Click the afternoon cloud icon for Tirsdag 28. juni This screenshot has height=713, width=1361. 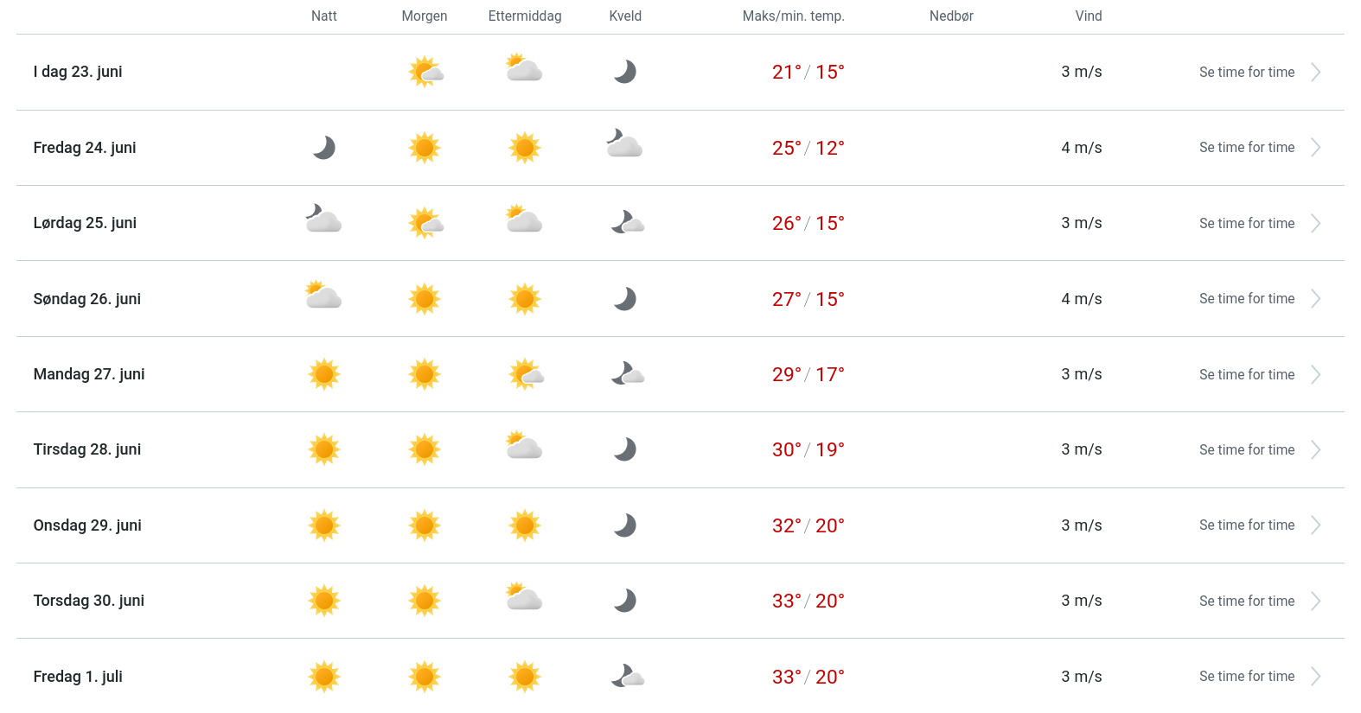point(524,446)
